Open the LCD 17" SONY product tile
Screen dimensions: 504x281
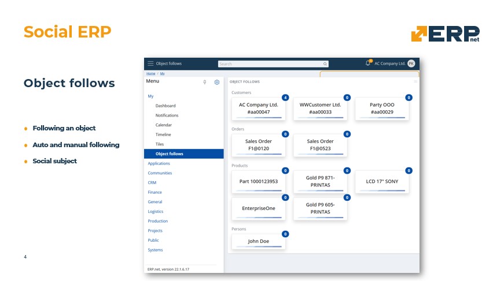(382, 181)
